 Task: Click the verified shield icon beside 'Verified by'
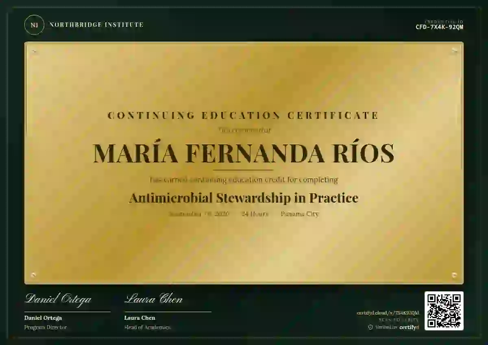370,327
